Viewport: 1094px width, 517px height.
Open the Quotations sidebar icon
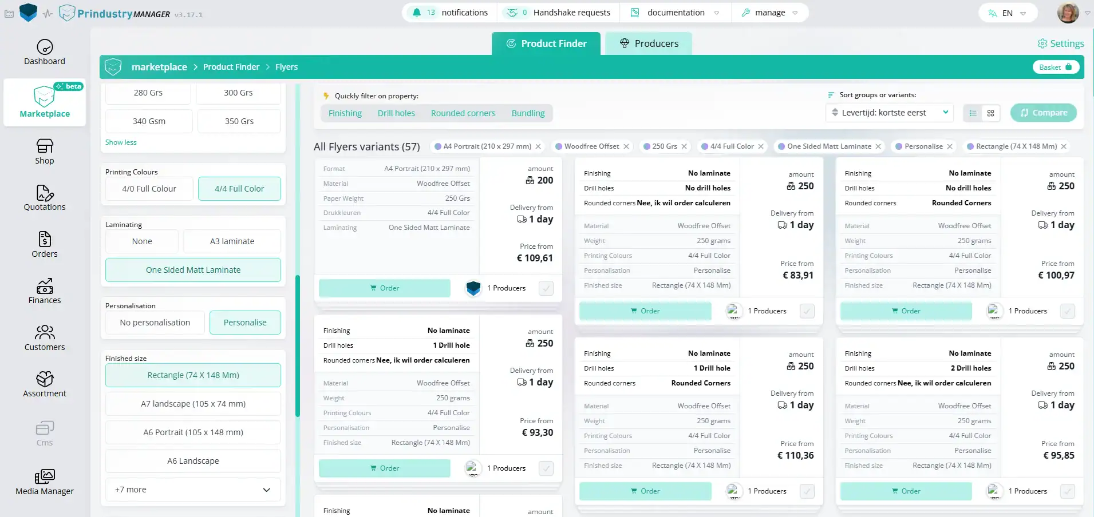(x=45, y=193)
